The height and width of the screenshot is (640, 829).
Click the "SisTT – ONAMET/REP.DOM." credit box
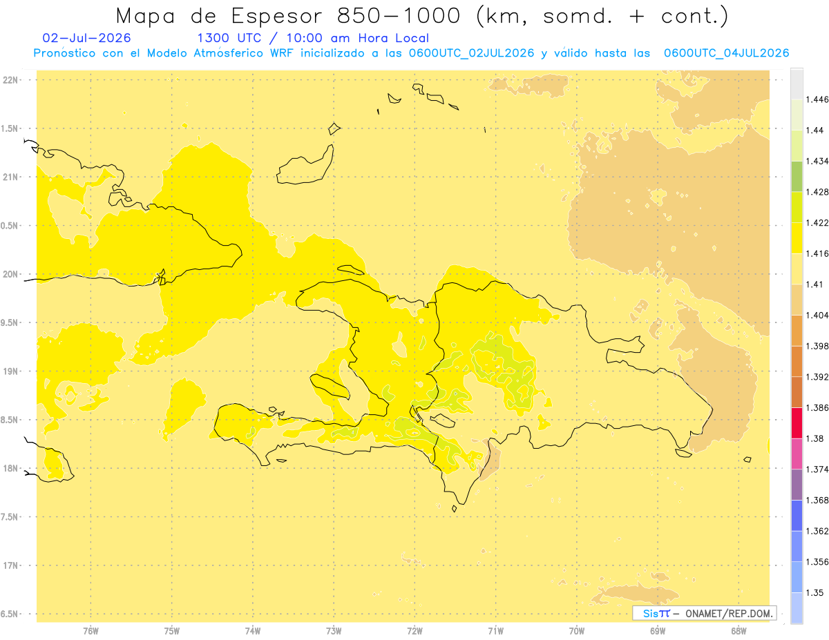click(705, 613)
